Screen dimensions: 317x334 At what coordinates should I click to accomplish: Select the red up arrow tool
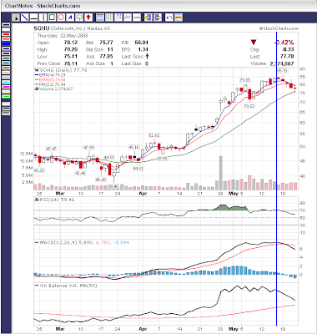point(88,18)
